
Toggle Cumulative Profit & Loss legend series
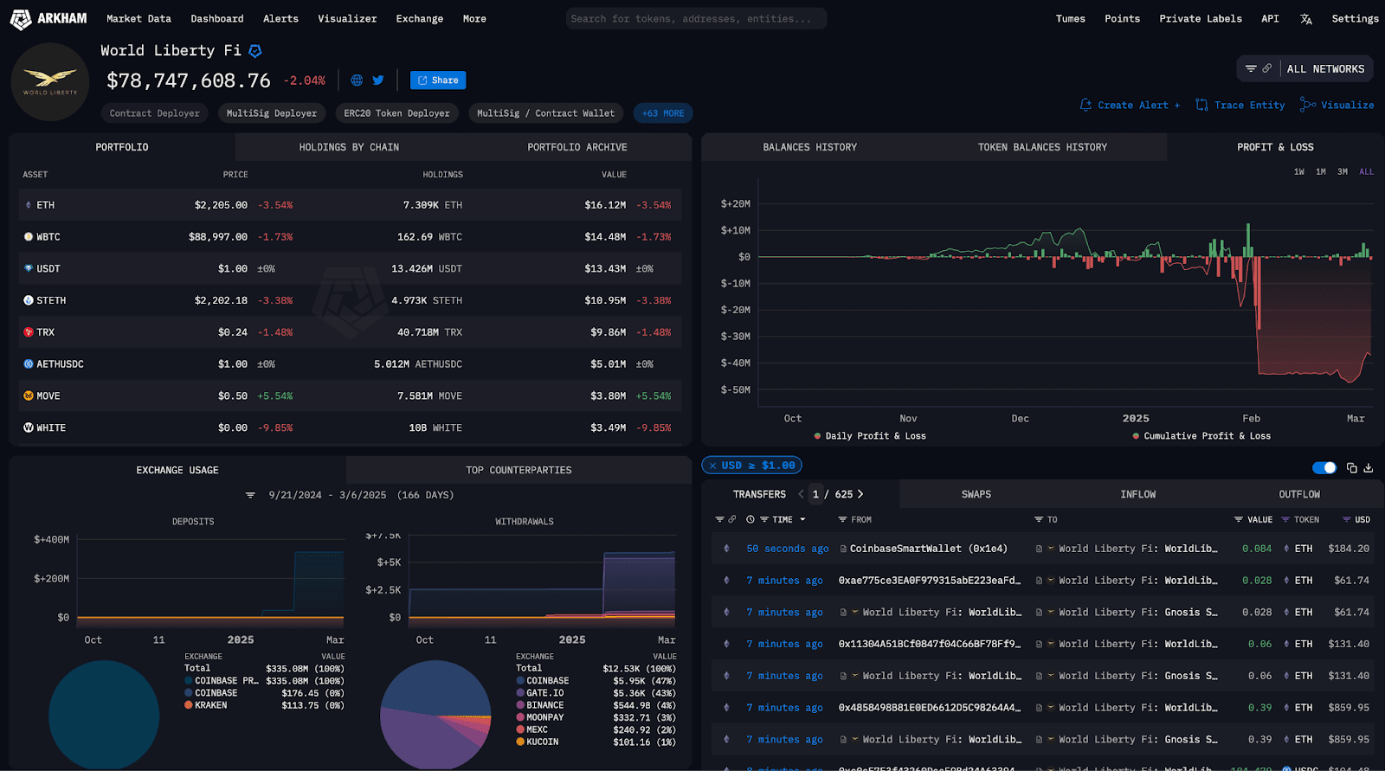pyautogui.click(x=1201, y=436)
